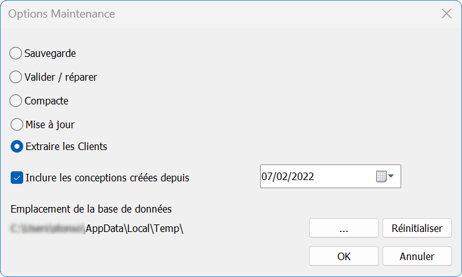The width and height of the screenshot is (462, 277).
Task: Click the browse button with three dots
Action: [344, 229]
